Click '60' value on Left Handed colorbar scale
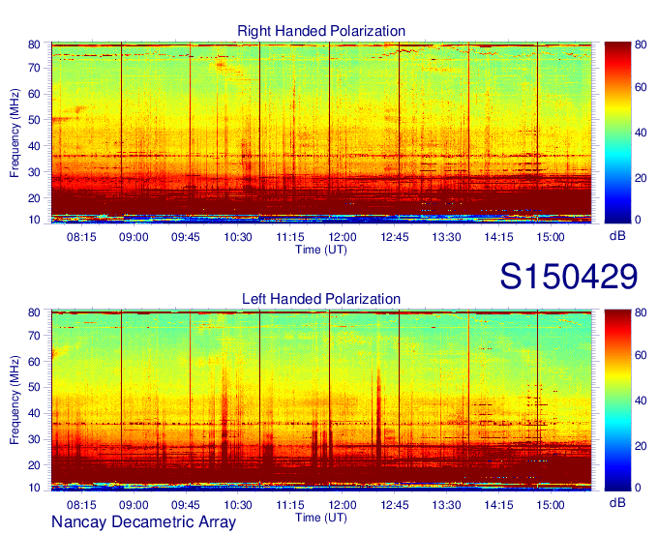Viewport: 658px width, 534px height. (641, 355)
